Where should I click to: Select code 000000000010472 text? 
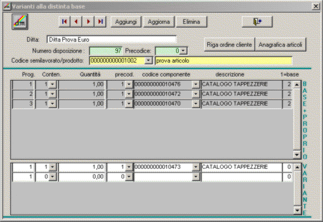pos(157,94)
